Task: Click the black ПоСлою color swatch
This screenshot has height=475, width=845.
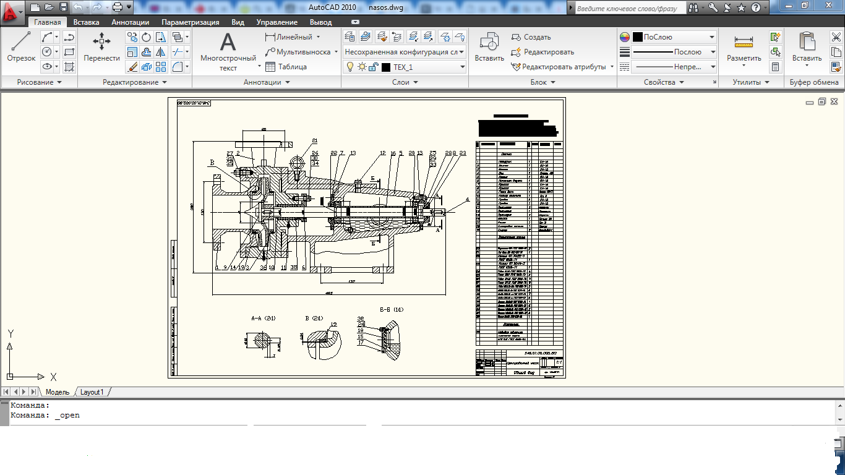Action: pos(637,37)
